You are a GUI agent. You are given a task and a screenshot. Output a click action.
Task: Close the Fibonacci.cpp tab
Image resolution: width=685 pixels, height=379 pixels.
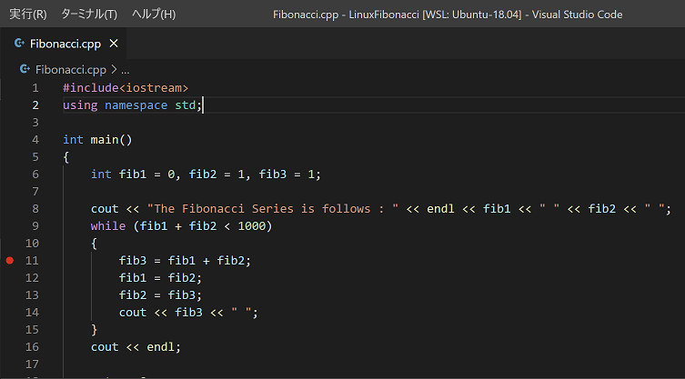click(114, 44)
